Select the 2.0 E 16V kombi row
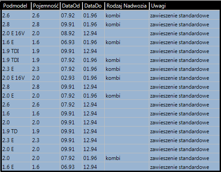This screenshot has width=221, height=172. coord(110,78)
